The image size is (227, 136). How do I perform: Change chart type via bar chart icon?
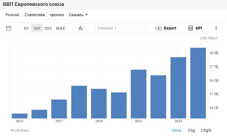tap(81, 28)
